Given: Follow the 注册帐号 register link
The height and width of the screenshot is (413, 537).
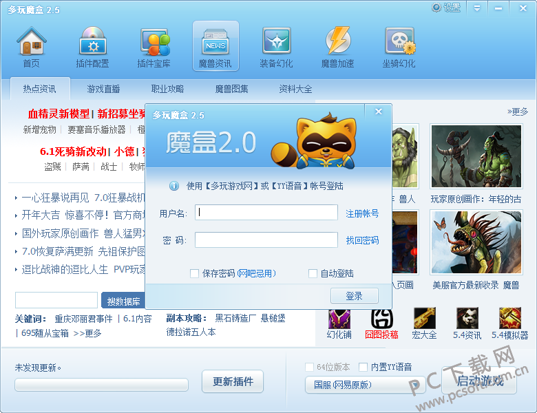Looking at the screenshot, I should click(362, 213).
